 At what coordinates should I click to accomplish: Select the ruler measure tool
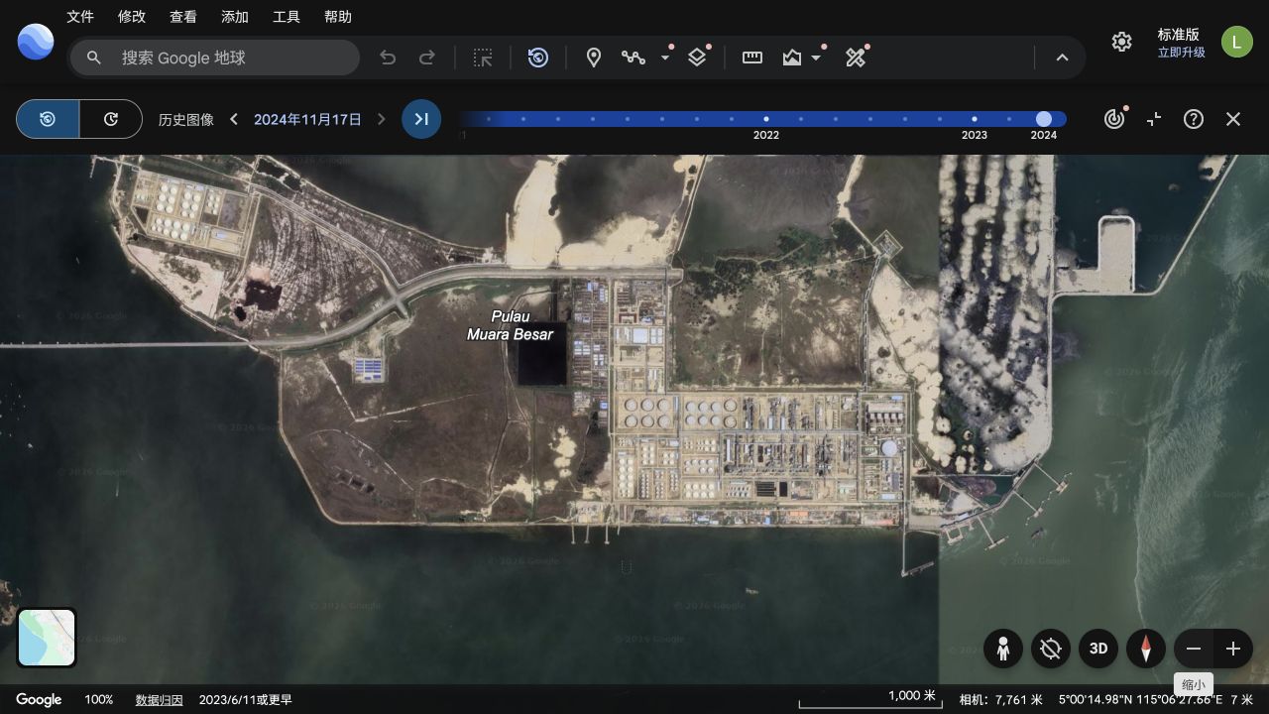click(752, 58)
